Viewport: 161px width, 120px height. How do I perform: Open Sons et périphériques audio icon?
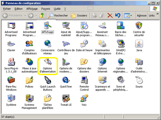121,80
